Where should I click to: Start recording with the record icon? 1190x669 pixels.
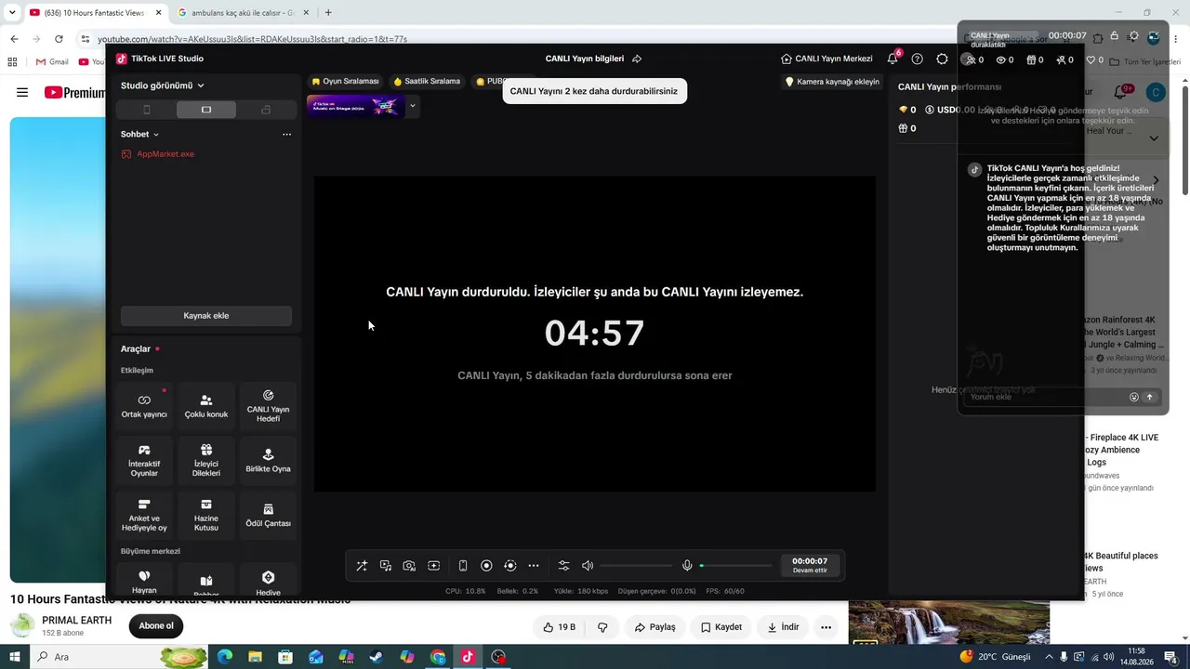pyautogui.click(x=486, y=566)
